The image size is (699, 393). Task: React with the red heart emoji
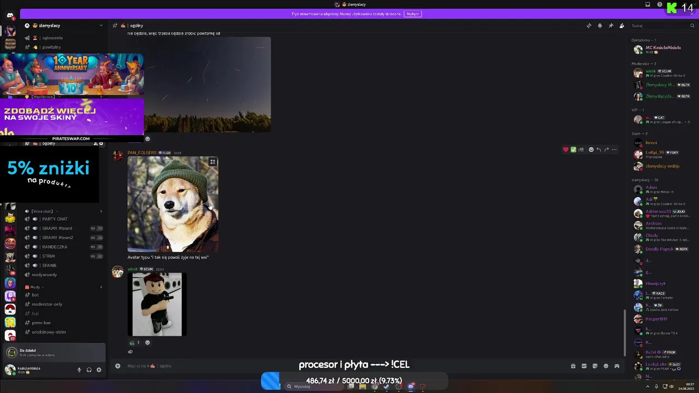click(x=566, y=150)
